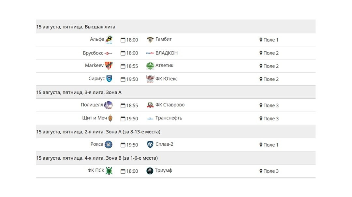Click the ФК Ютекс team logo
The height and width of the screenshot is (197, 352).
tap(150, 79)
